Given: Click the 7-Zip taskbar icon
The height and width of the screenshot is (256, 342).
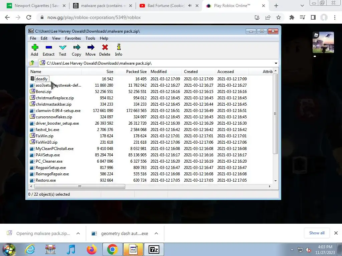Looking at the screenshot, I should tap(154, 249).
